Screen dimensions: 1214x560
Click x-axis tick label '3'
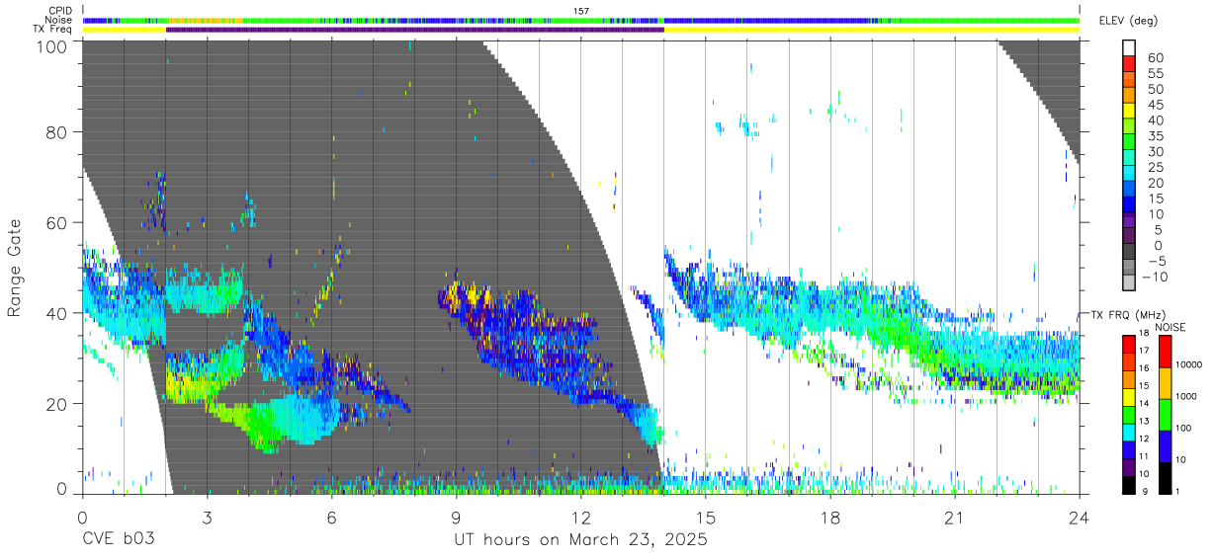click(x=207, y=518)
